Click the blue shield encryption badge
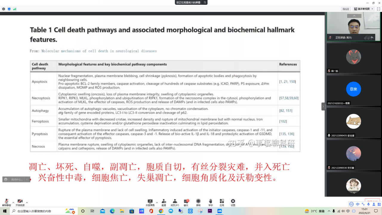 (9, 9)
